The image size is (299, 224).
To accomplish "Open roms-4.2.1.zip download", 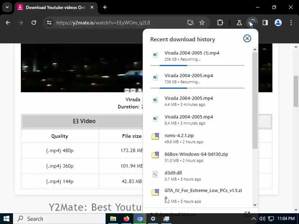I will [197, 139].
